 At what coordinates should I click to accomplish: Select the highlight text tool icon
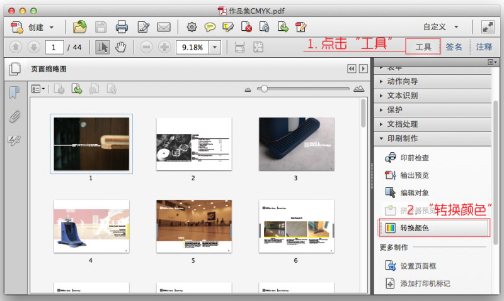228,27
